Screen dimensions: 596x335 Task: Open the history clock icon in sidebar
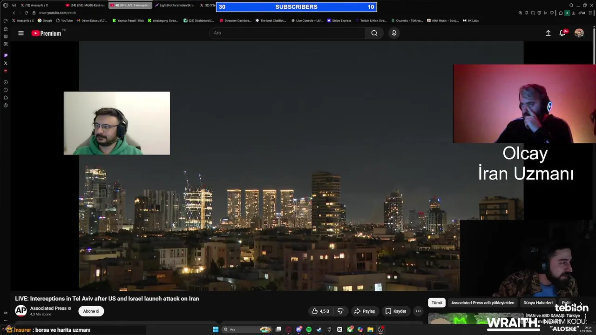click(6, 90)
